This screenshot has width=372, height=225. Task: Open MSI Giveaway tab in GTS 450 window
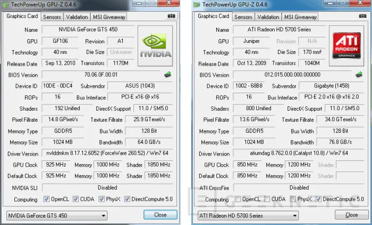[109, 17]
